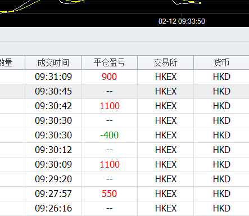Click the 成交时间 column header
249x216 pixels.
coord(53,62)
